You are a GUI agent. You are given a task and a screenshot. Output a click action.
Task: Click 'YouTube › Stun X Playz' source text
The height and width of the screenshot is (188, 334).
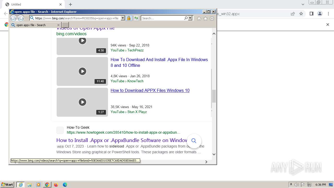(x=129, y=112)
